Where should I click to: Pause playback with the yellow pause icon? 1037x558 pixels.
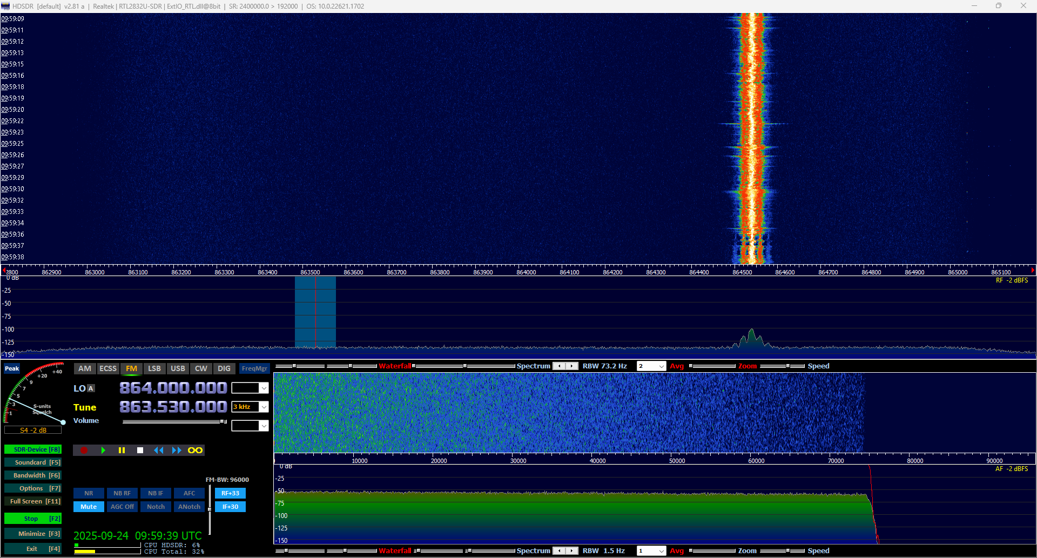(x=122, y=451)
